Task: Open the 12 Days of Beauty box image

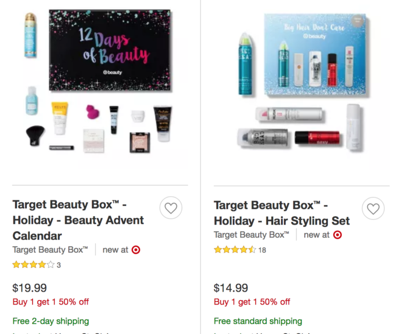Action: tap(110, 50)
